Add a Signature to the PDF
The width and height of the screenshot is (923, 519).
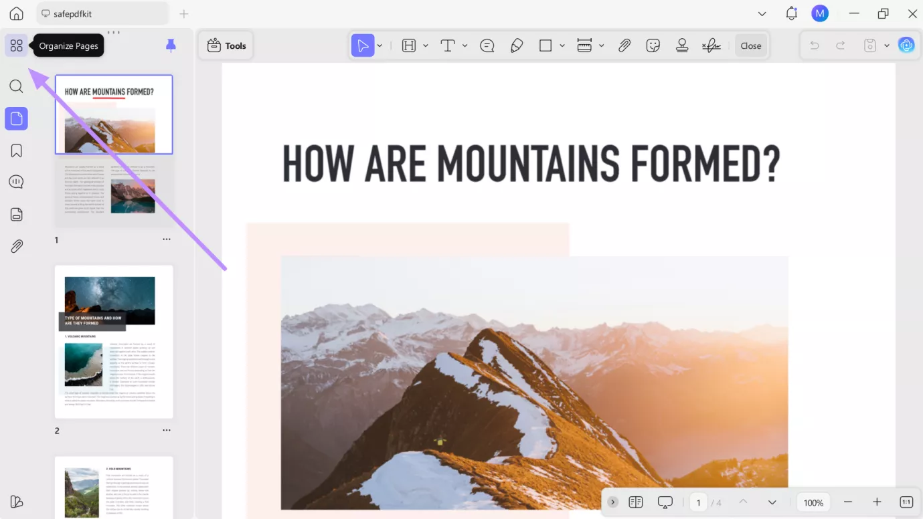coord(710,45)
